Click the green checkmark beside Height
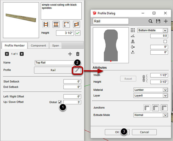Screen dimensions: 173x141 (78, 33)
